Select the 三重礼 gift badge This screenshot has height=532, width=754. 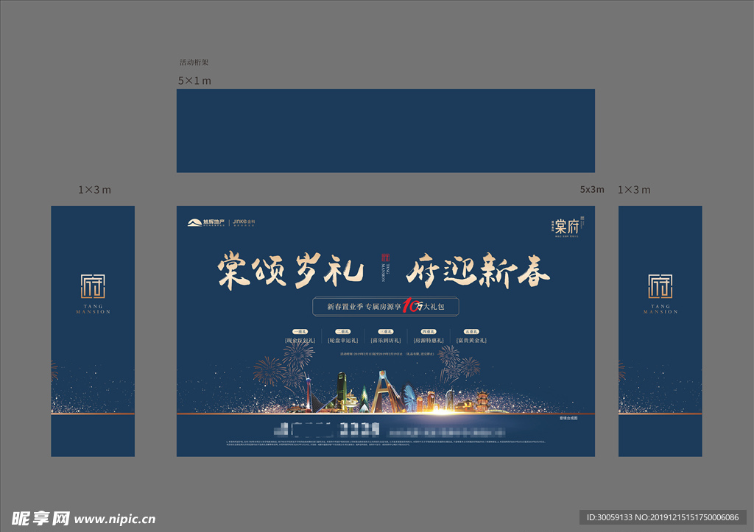(x=386, y=332)
